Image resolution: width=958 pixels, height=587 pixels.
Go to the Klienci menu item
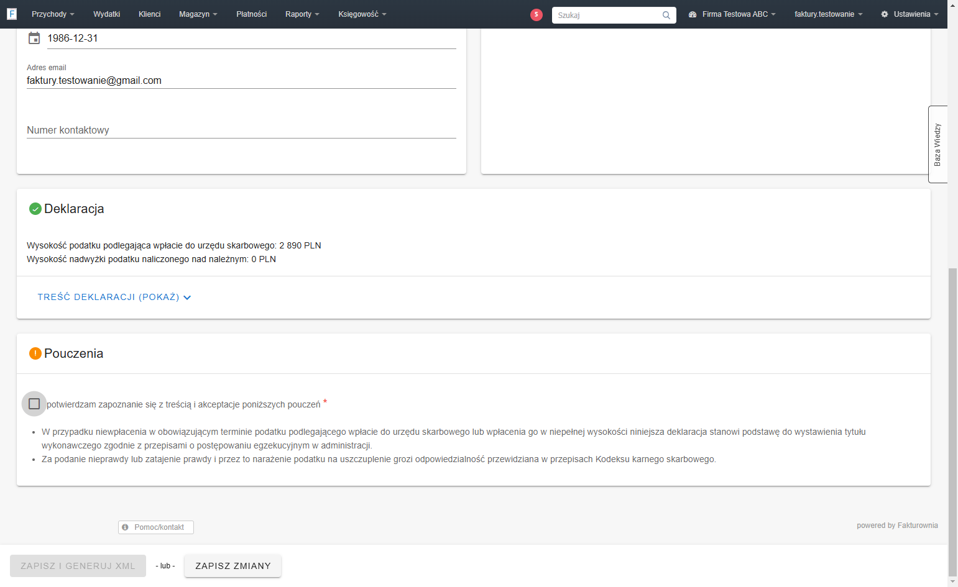point(150,14)
